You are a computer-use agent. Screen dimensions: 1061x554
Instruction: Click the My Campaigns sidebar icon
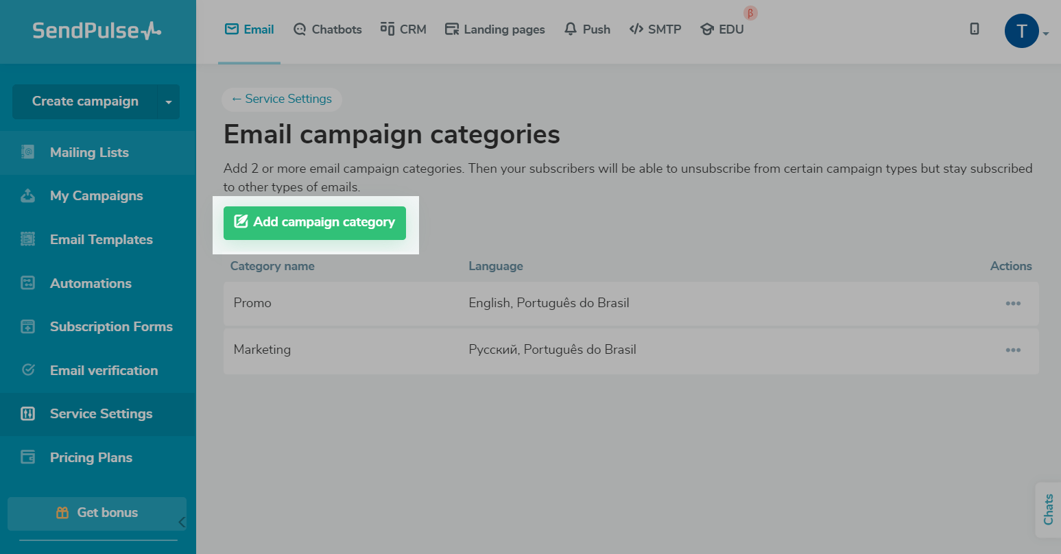(x=28, y=195)
